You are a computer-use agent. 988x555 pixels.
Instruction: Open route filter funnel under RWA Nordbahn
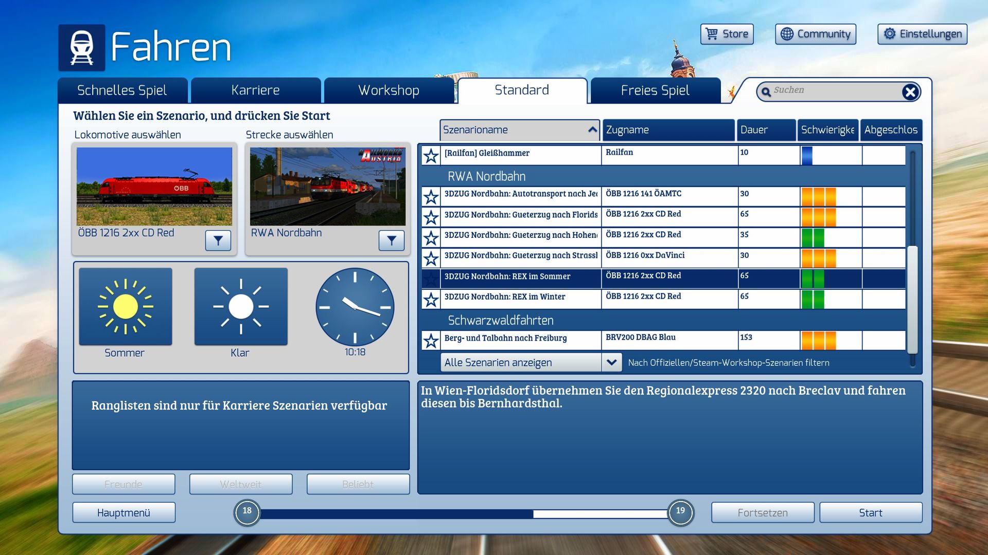click(391, 240)
